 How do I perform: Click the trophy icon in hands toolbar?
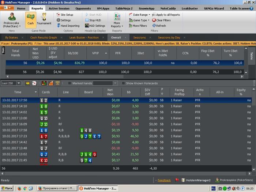coord(57,83)
